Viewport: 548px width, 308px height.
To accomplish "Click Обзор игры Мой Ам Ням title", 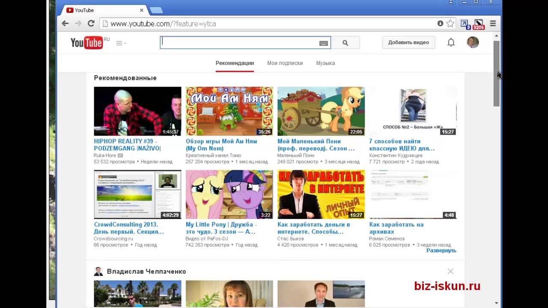I will pos(221,145).
